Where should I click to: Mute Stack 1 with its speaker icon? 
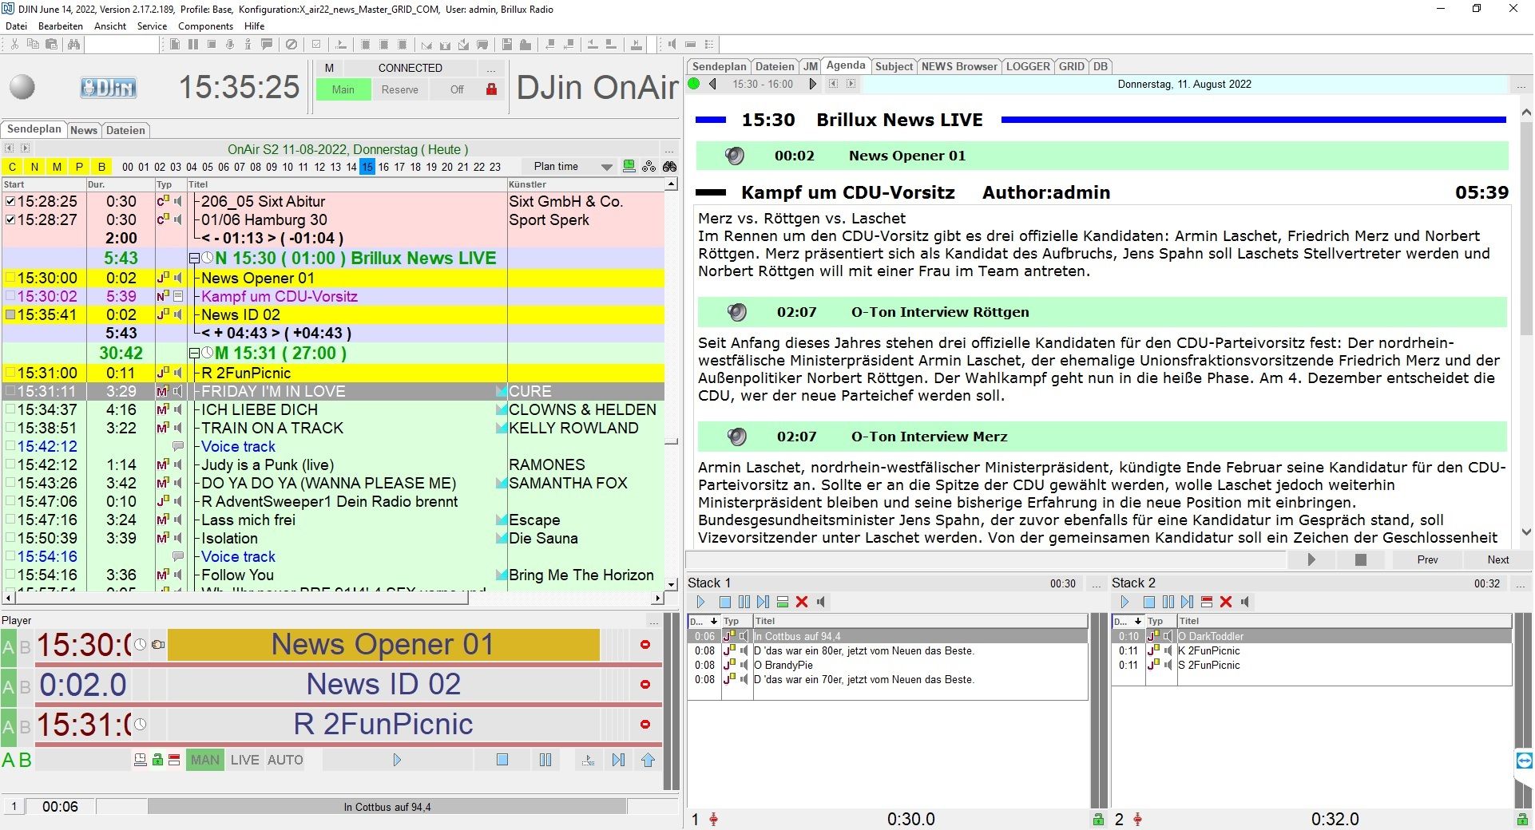pyautogui.click(x=821, y=602)
